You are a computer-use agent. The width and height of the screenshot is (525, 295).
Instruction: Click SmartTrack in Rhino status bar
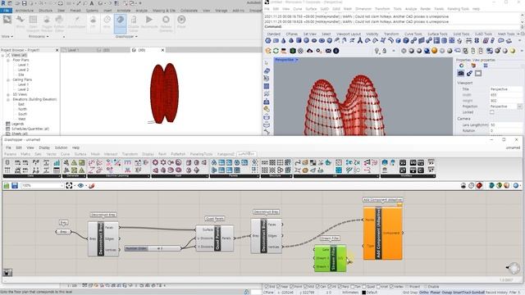coord(462,293)
